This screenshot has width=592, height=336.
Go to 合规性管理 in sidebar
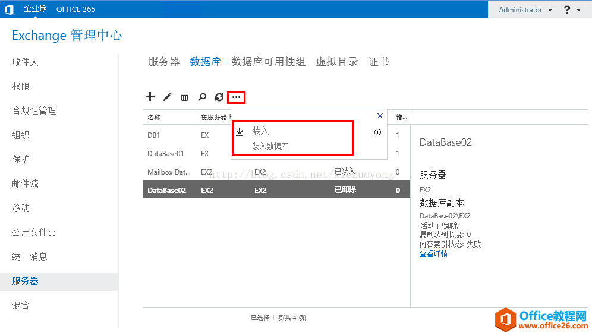click(34, 110)
